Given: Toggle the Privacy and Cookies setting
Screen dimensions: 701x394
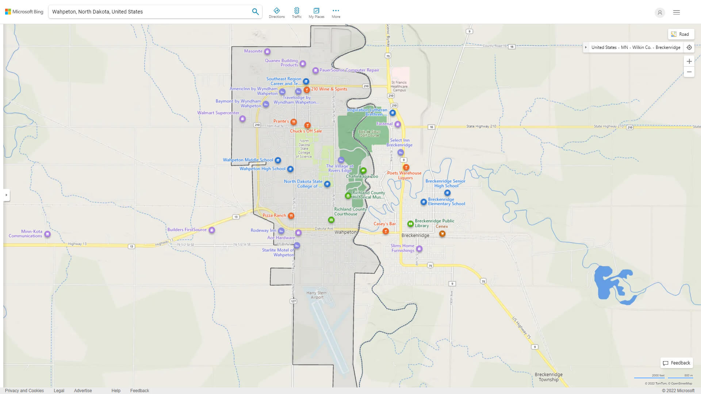Looking at the screenshot, I should [x=24, y=391].
